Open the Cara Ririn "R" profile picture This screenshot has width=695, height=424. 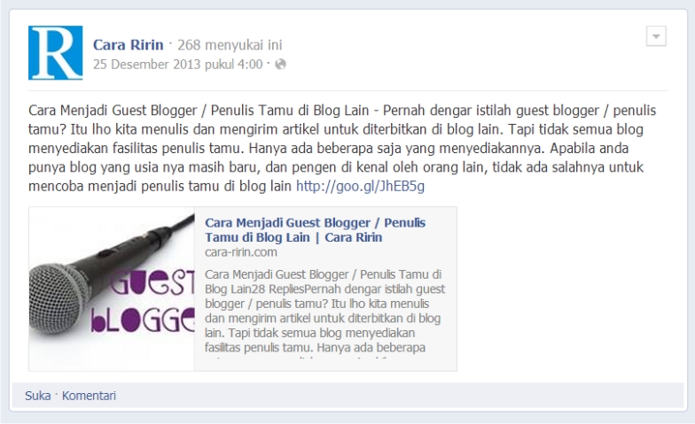pyautogui.click(x=55, y=53)
